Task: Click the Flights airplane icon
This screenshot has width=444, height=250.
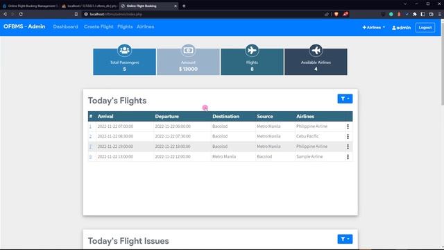Action: (x=252, y=51)
